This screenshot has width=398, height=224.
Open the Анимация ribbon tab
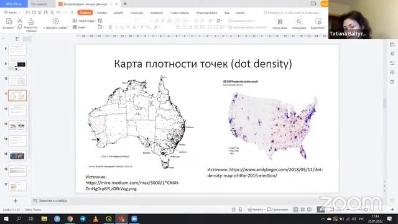(156, 12)
